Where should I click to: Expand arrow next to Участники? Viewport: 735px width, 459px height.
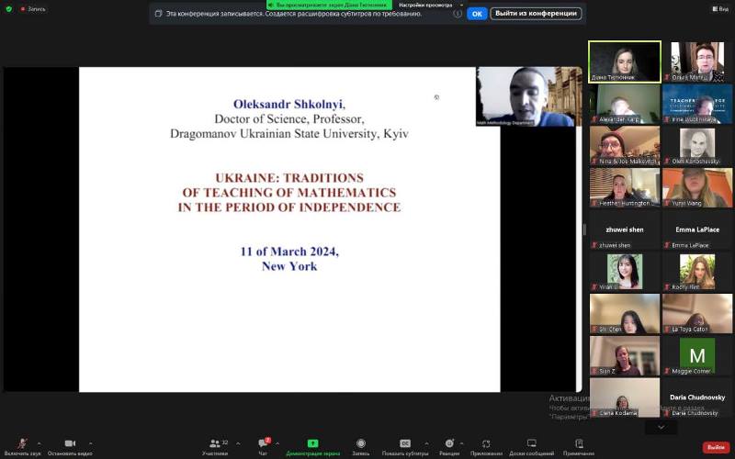(x=238, y=443)
